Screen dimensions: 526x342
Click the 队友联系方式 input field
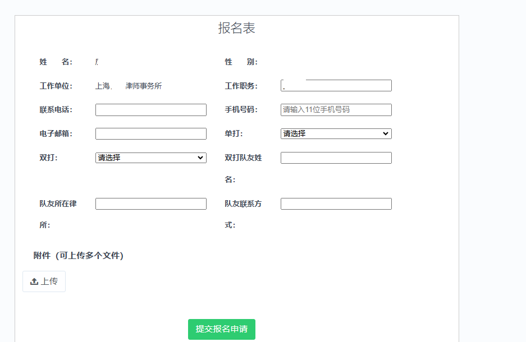(x=336, y=204)
